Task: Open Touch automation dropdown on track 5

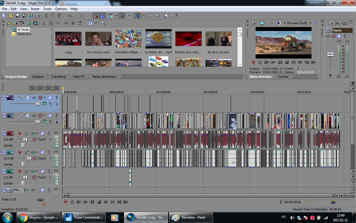Action: [50, 177]
